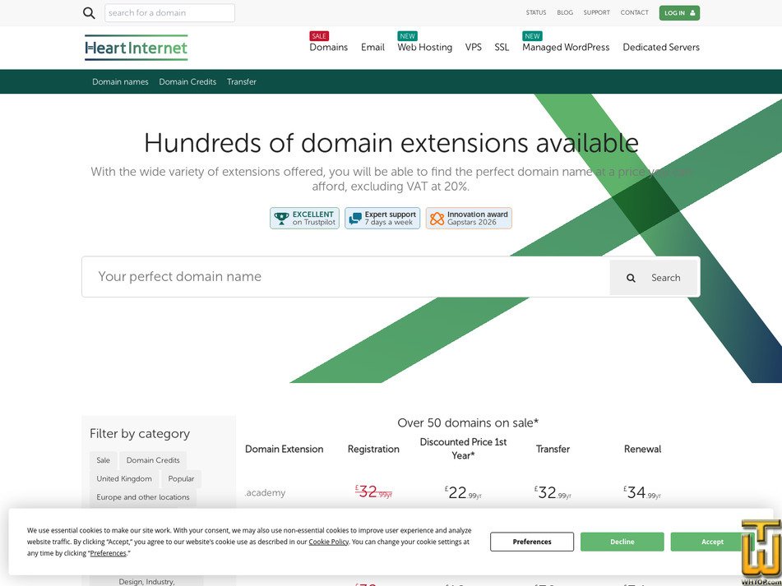Image resolution: width=782 pixels, height=586 pixels.
Task: Click the £32.99 transfer price for .academy
Action: 553,492
